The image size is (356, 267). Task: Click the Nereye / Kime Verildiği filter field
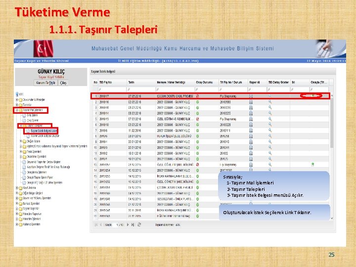point(175,89)
